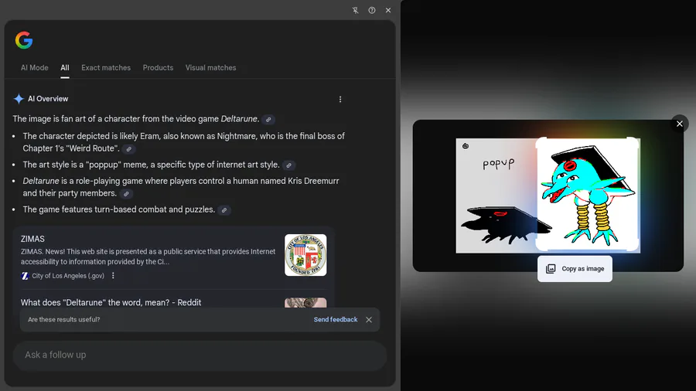Image resolution: width=696 pixels, height=391 pixels.
Task: Open source link after Deltarune fan art sentence
Action: pos(268,120)
